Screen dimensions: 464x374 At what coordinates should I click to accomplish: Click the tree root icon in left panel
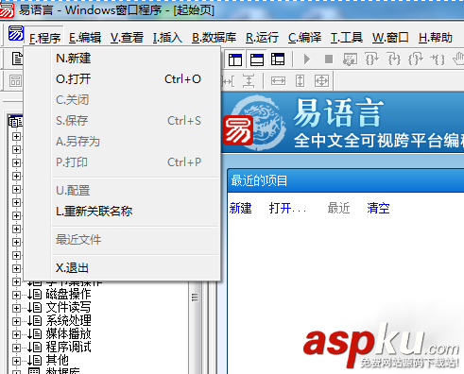tap(16, 122)
